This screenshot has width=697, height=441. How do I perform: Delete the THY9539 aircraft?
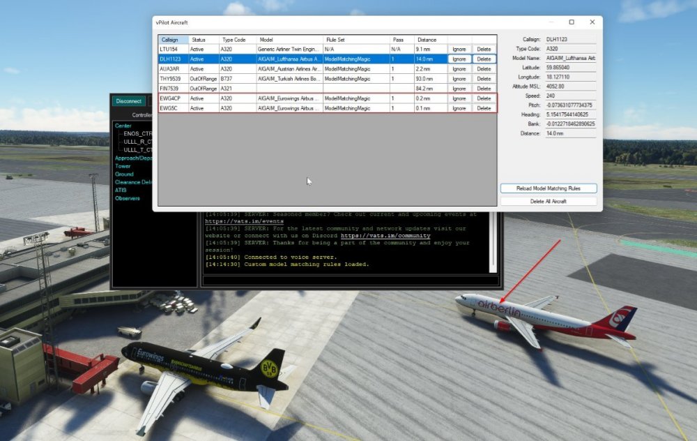[x=484, y=78]
